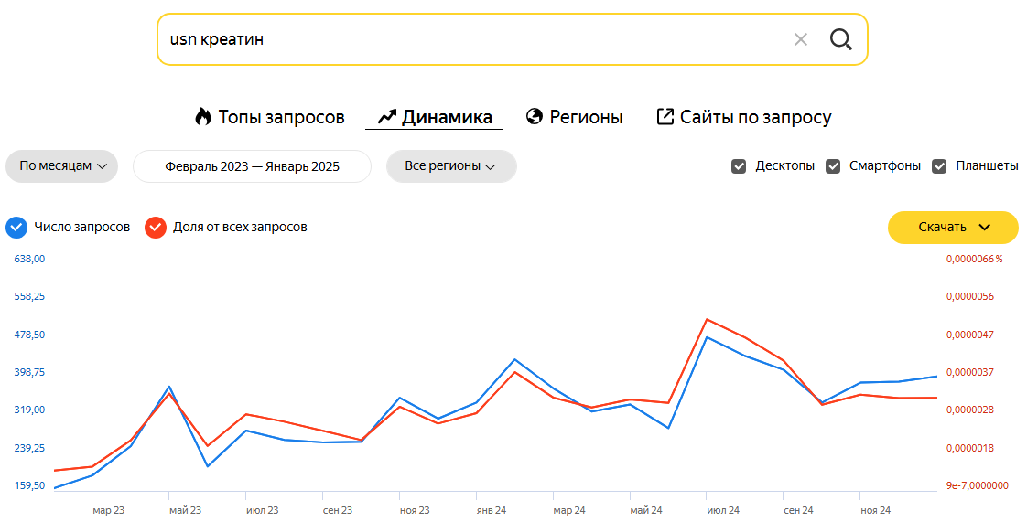Uncheck the Десктопы checkbox
The height and width of the screenshot is (532, 1027).
[x=739, y=166]
